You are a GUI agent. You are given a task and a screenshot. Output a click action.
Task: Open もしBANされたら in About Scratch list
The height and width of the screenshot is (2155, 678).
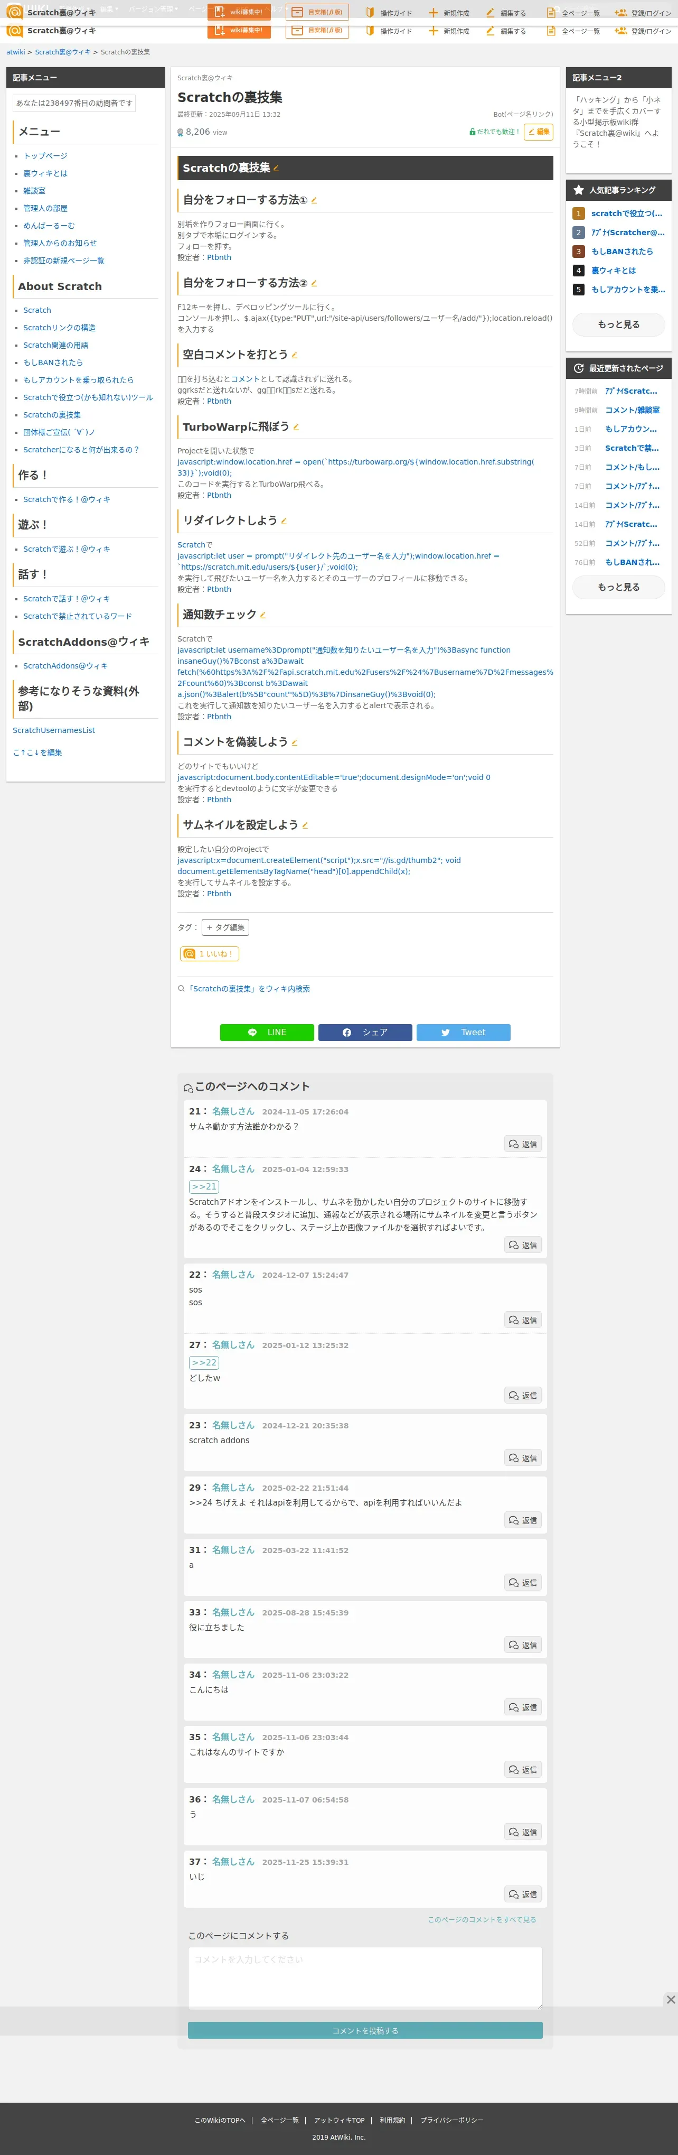(53, 363)
